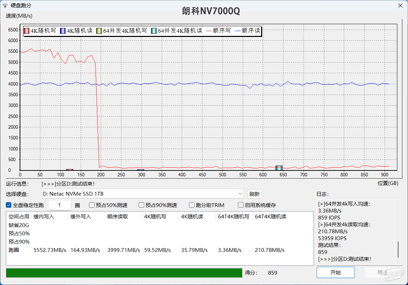
Task: Click the 4K随机读 column header in table
Action: pyautogui.click(x=198, y=217)
